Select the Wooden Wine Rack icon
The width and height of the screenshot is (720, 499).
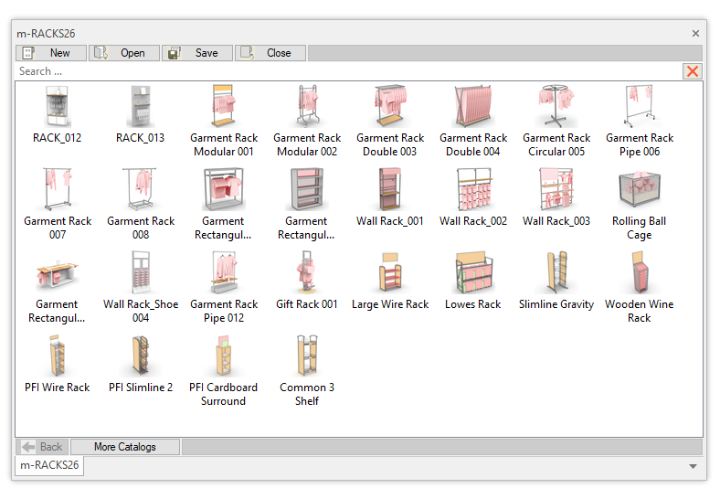click(x=640, y=274)
